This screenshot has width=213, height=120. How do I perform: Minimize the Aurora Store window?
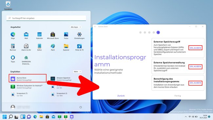(x=190, y=27)
